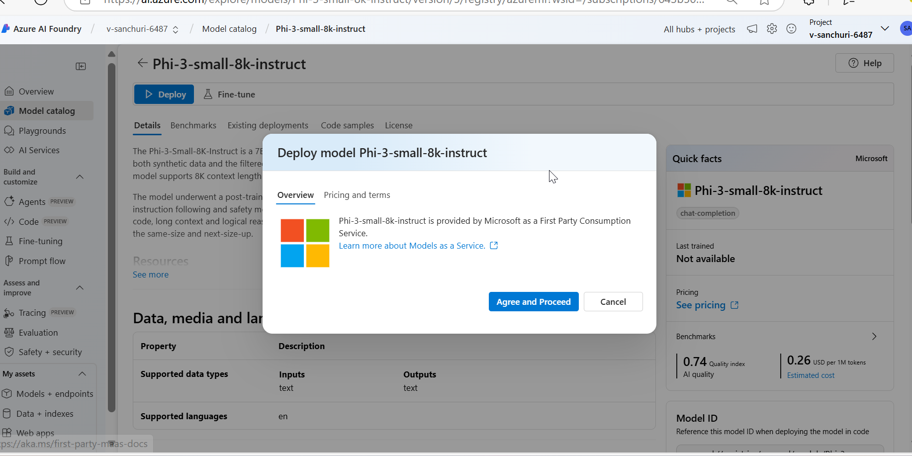912x456 pixels.
Task: Select the Details tab
Action: 147,125
